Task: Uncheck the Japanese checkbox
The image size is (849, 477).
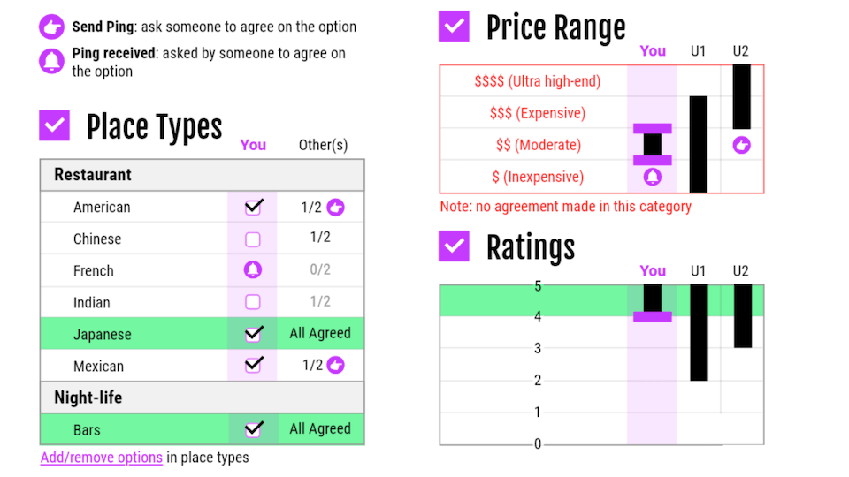Action: tap(253, 334)
